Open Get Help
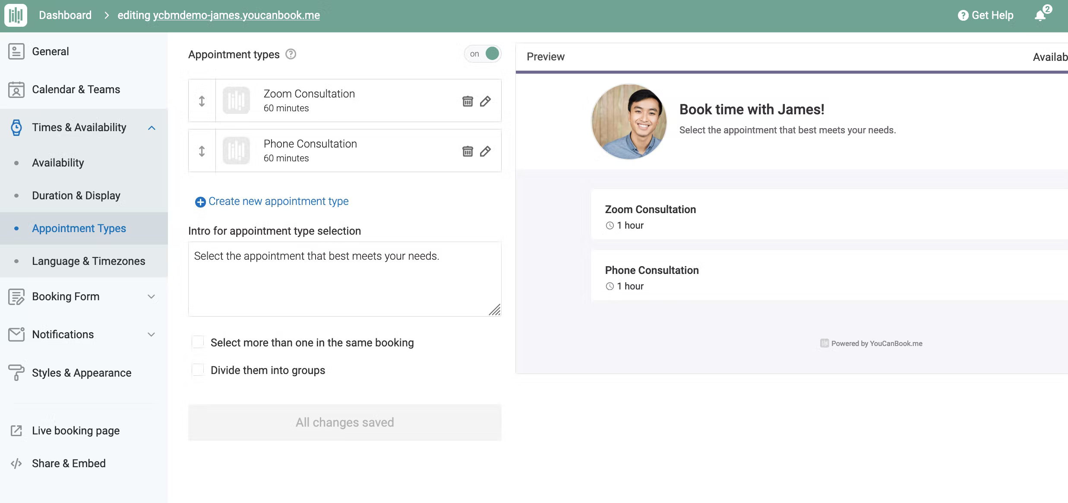Image resolution: width=1068 pixels, height=503 pixels. pyautogui.click(x=985, y=15)
